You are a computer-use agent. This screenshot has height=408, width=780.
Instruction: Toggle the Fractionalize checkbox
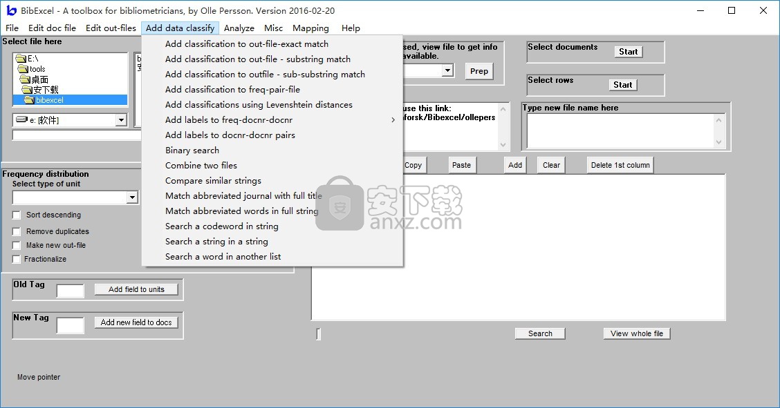(17, 259)
